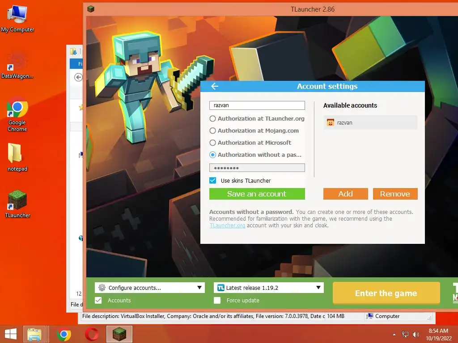The height and width of the screenshot is (343, 458).
Task: Select razvan in Available accounts
Action: pyautogui.click(x=370, y=122)
